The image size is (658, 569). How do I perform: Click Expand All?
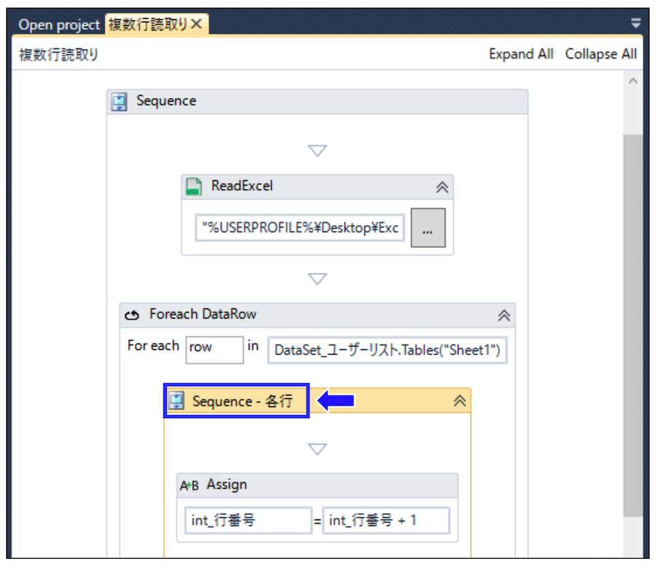521,54
